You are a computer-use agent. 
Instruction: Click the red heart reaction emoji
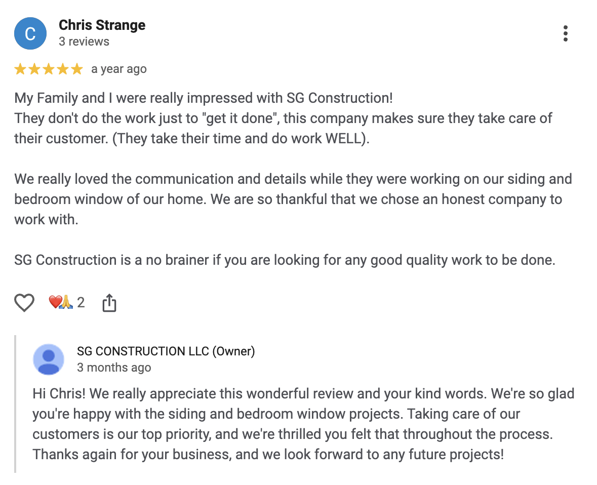[55, 303]
